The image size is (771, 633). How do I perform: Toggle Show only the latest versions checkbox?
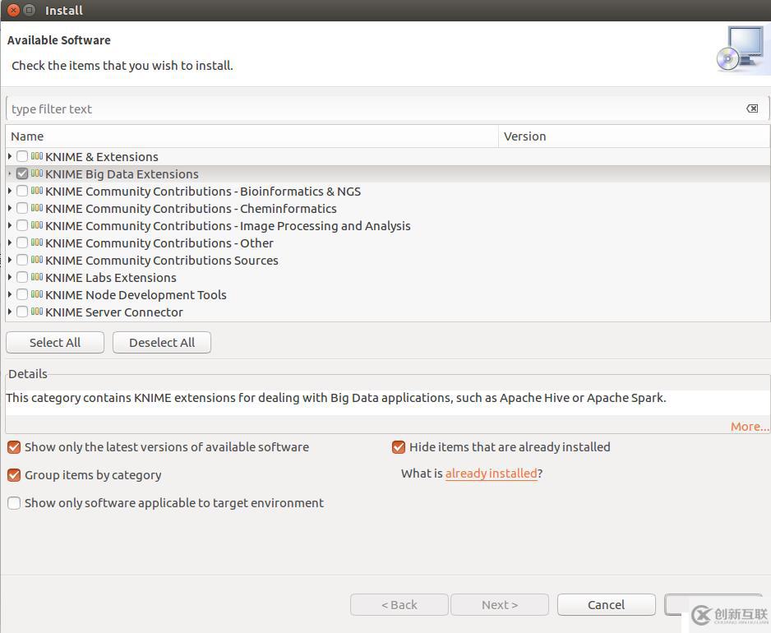point(14,447)
